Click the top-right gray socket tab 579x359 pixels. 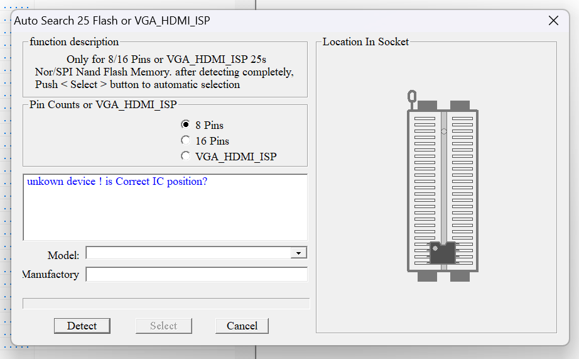460,105
